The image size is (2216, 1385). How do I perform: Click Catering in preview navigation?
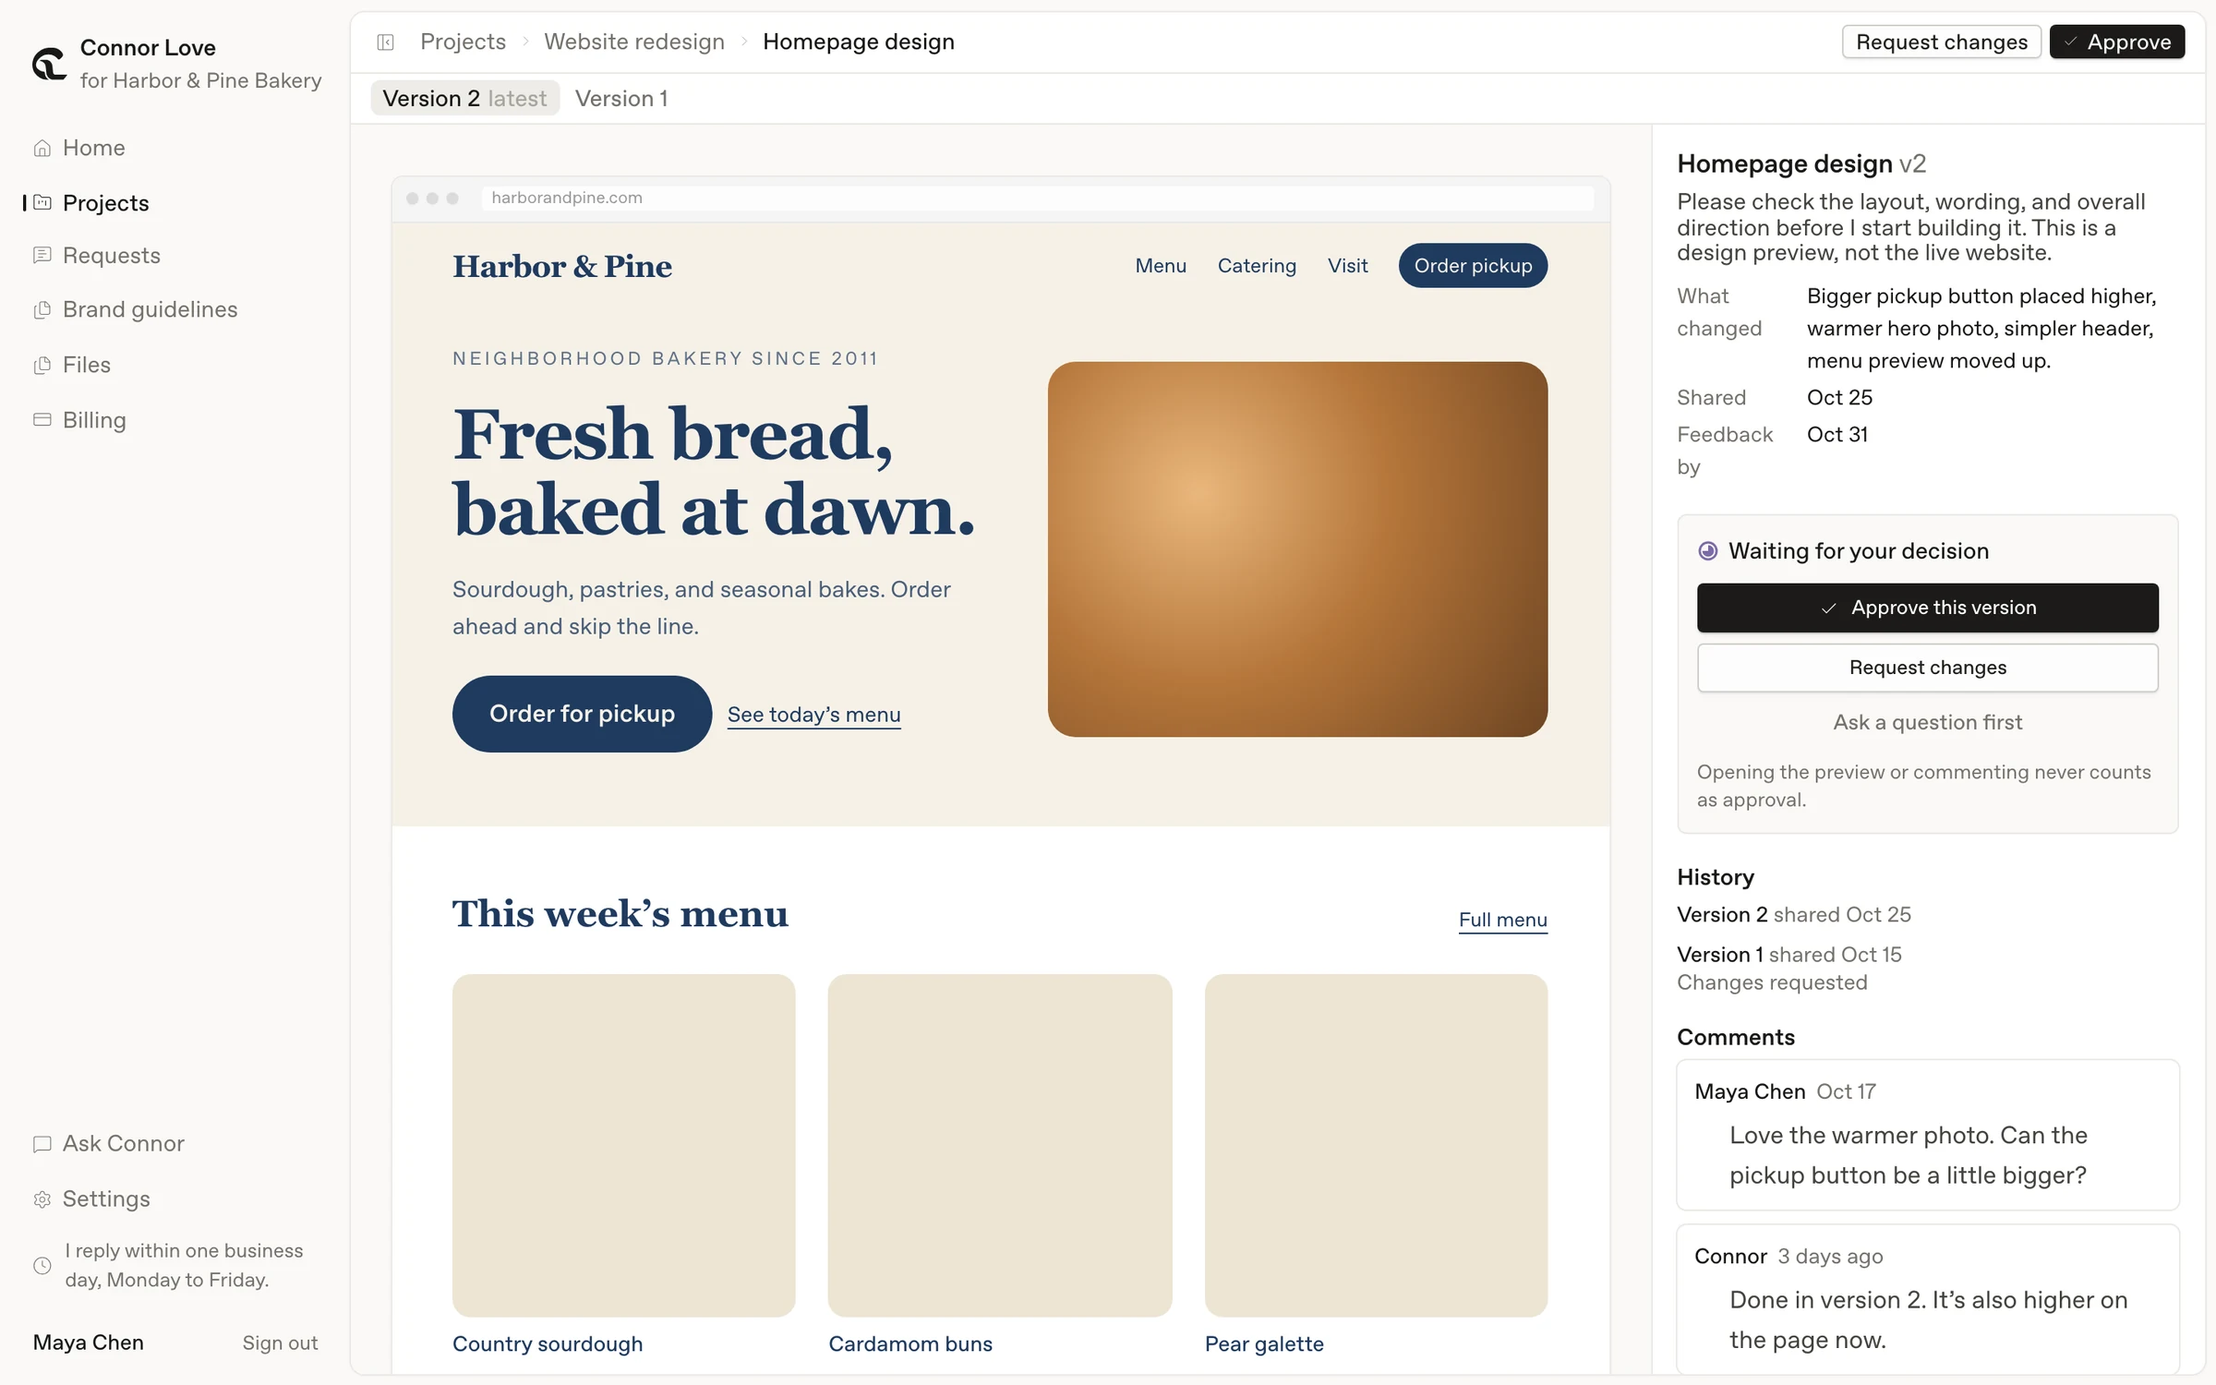[1257, 266]
